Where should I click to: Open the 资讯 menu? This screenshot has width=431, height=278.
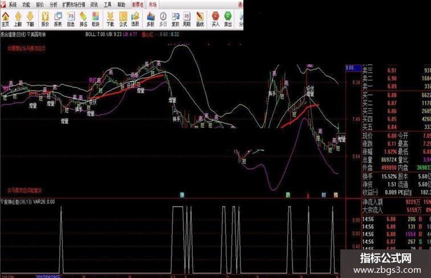tap(94, 5)
